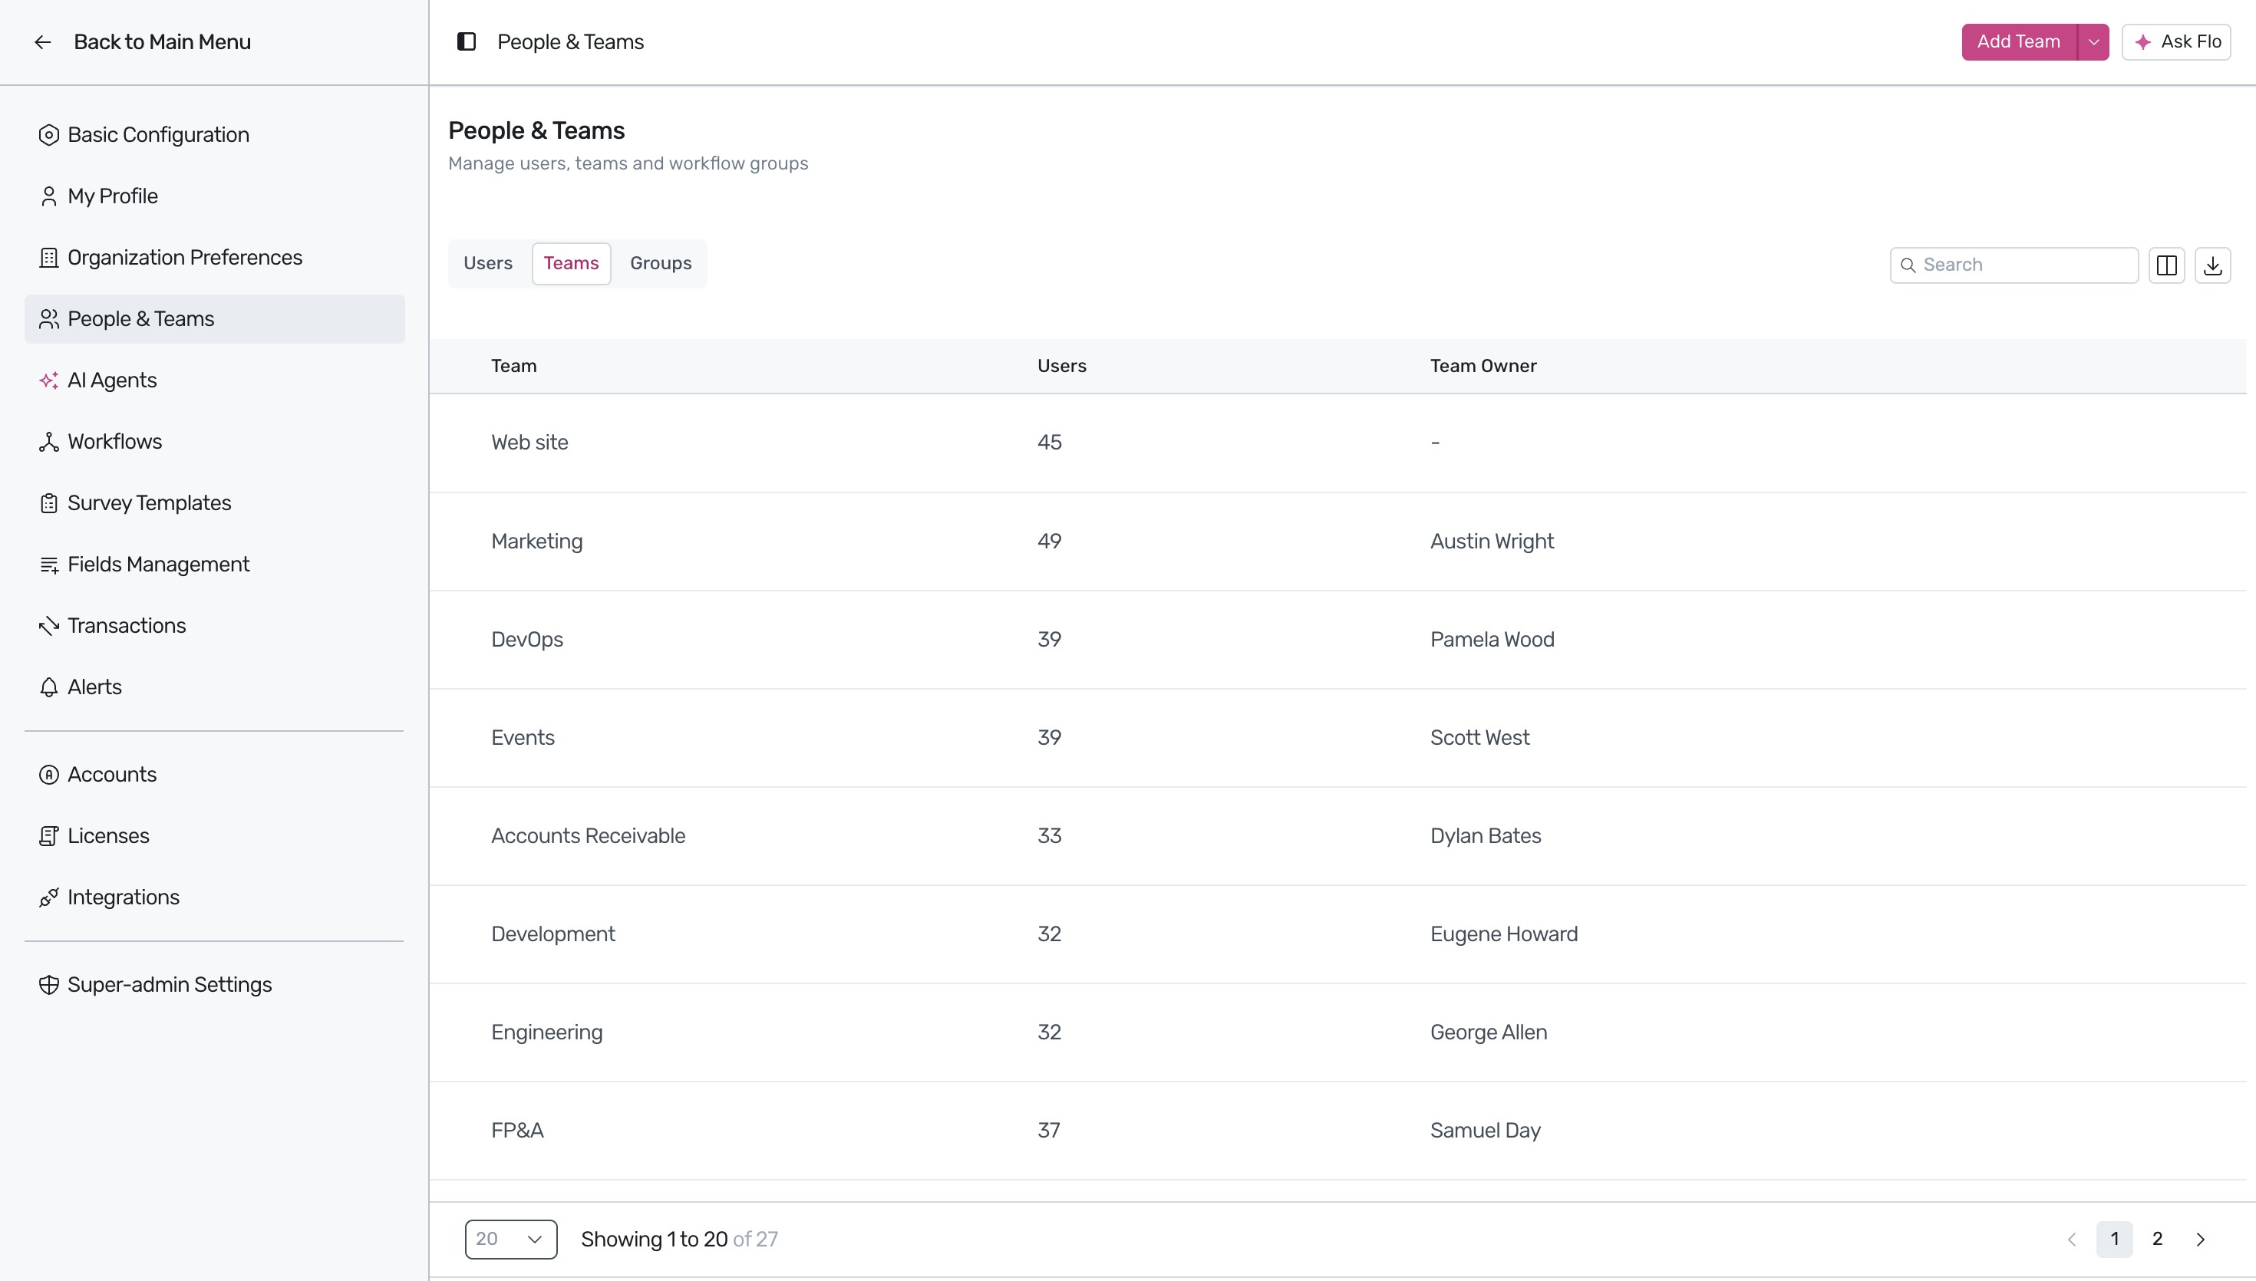Click team owner Scott West
This screenshot has width=2256, height=1281.
[x=1480, y=737]
